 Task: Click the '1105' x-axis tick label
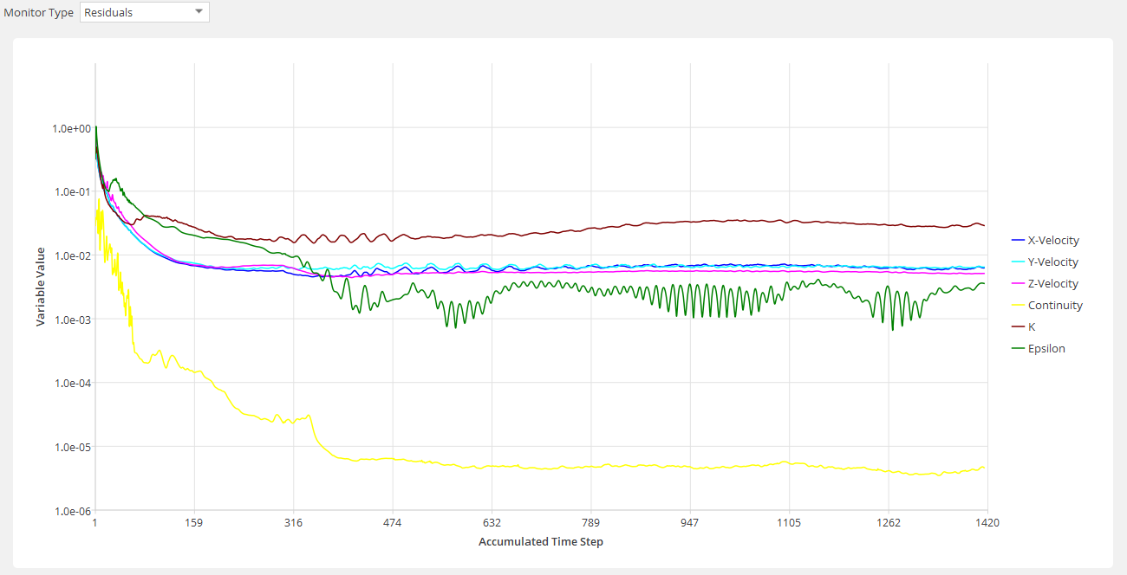(789, 523)
